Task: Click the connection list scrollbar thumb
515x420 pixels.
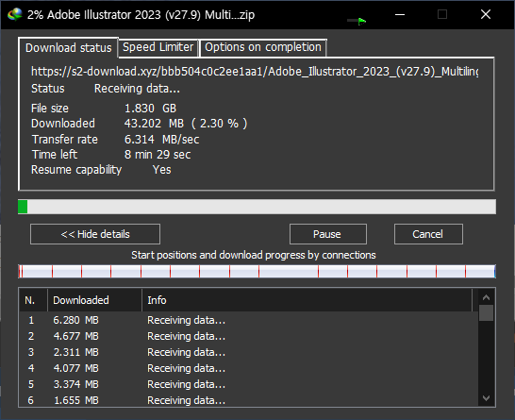Action: click(x=486, y=312)
